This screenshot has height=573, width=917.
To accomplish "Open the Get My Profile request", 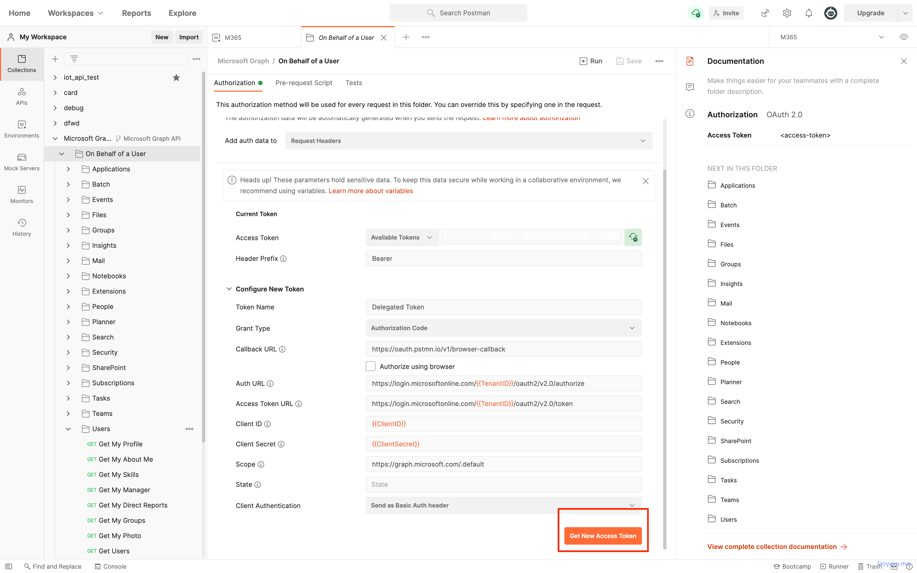I will [x=120, y=444].
